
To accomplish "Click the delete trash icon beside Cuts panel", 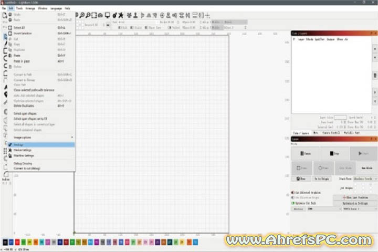I will (375, 76).
